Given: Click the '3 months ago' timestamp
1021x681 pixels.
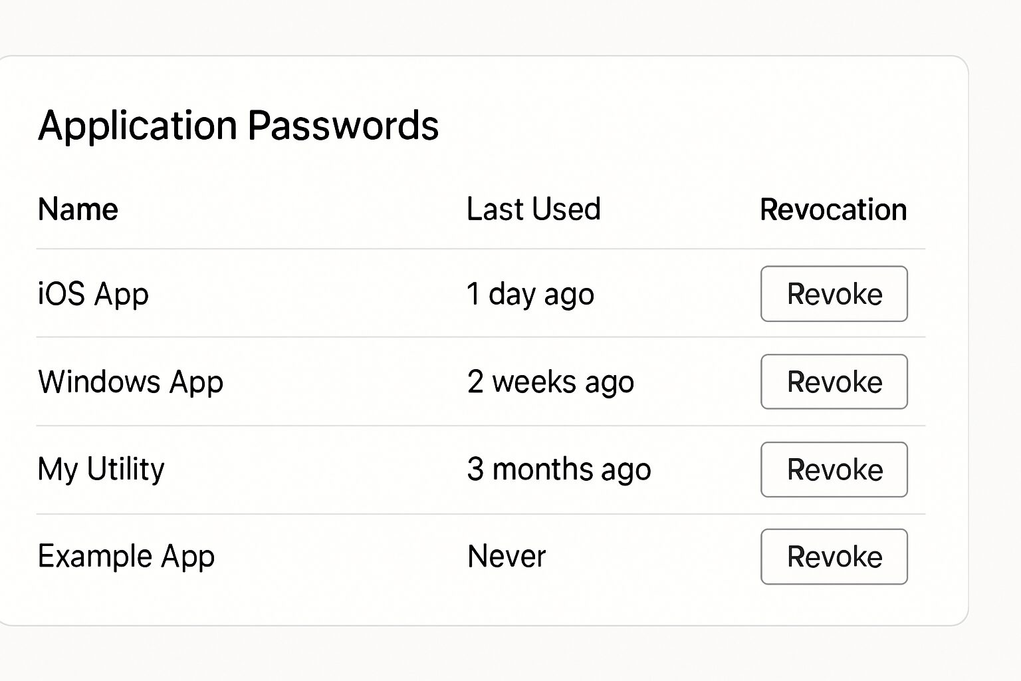Looking at the screenshot, I should (x=559, y=469).
